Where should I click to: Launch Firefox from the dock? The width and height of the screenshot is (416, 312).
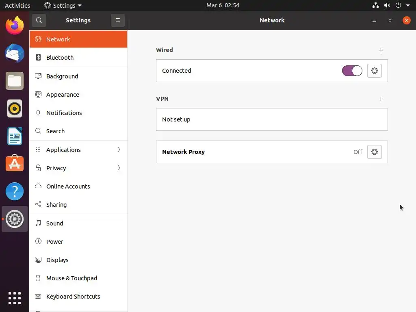pyautogui.click(x=15, y=26)
